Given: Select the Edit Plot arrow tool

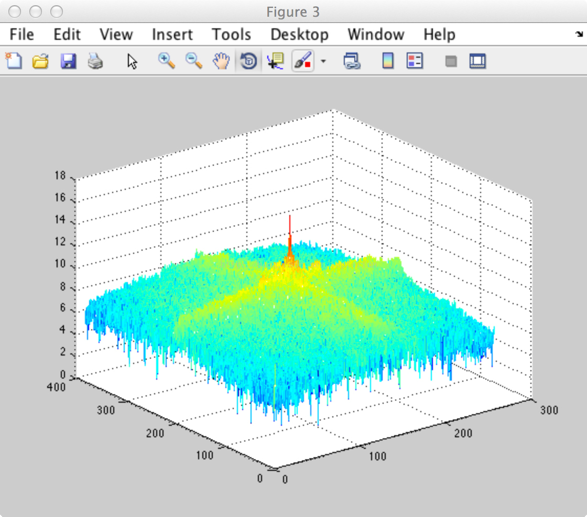Looking at the screenshot, I should coord(132,61).
